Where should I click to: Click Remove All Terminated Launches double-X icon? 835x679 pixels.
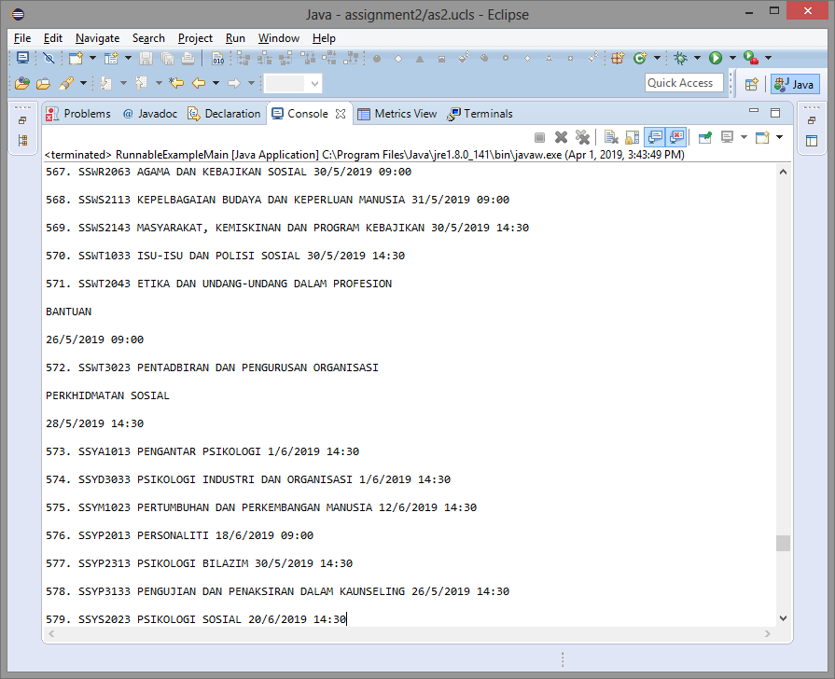[582, 137]
